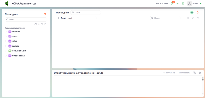Click the journal vertical scrollbar thumb
The height and width of the screenshot is (98, 205).
coord(203,79)
